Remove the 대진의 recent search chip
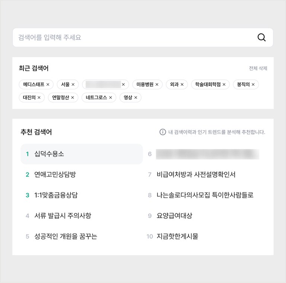 pyautogui.click(x=39, y=98)
